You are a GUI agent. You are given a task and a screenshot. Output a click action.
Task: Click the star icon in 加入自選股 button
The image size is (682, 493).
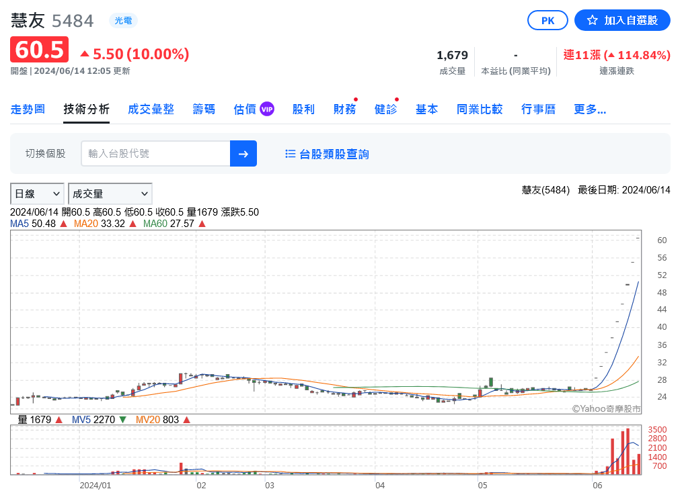(x=592, y=20)
